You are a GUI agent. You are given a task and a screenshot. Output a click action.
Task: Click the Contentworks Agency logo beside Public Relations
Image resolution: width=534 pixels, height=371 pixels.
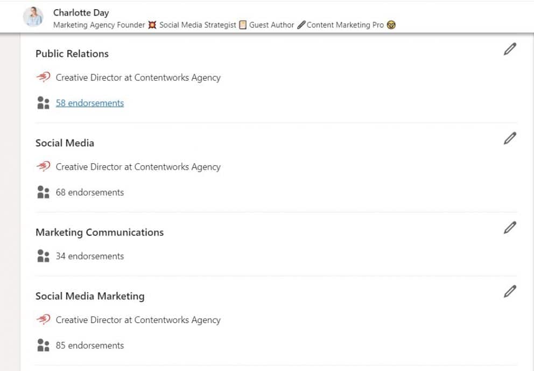45,77
